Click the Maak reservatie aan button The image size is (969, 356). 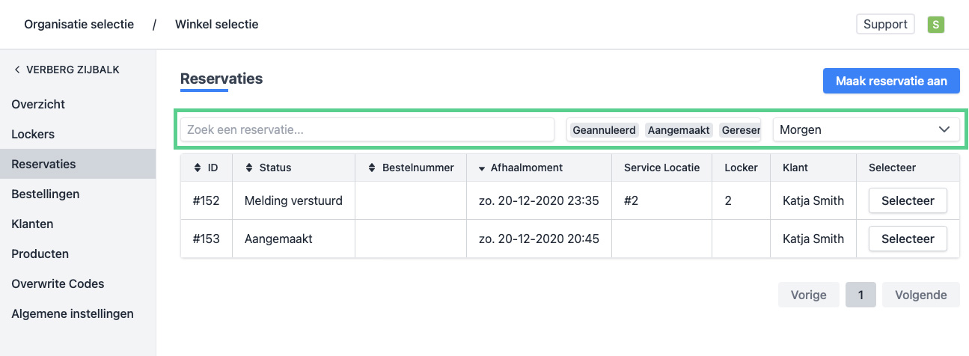(x=891, y=82)
